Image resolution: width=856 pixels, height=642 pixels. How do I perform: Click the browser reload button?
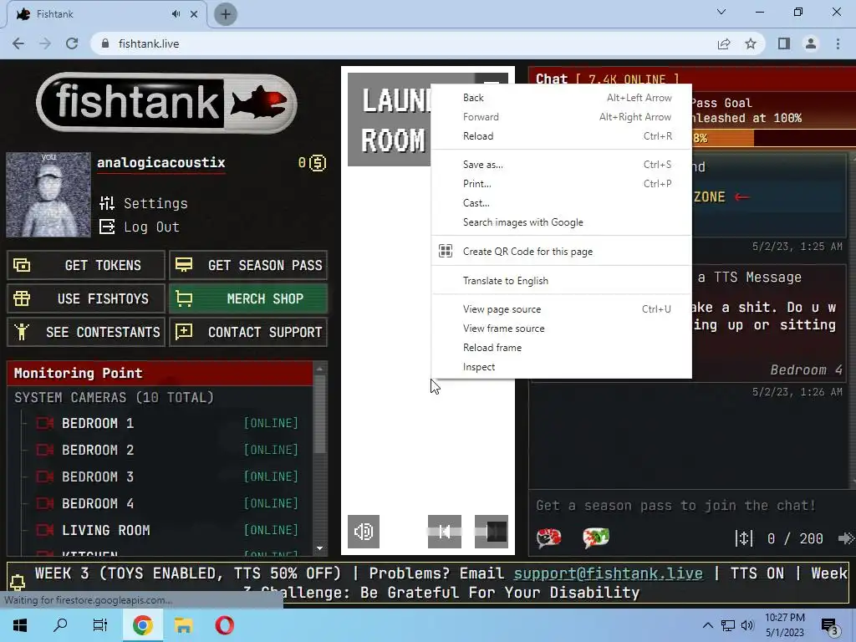click(x=72, y=43)
